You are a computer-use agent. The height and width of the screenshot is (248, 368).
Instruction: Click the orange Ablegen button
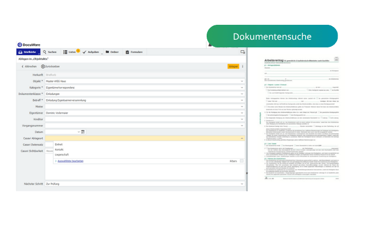[x=233, y=67]
